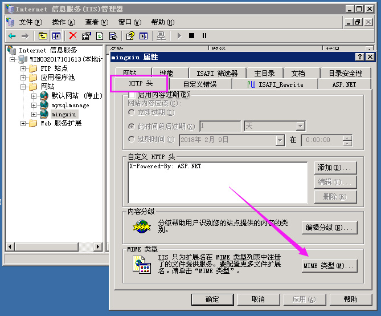Image resolution: width=381 pixels, height=316 pixels.
Task: Click the FTP 站点 folder icon
Action: click(33, 68)
